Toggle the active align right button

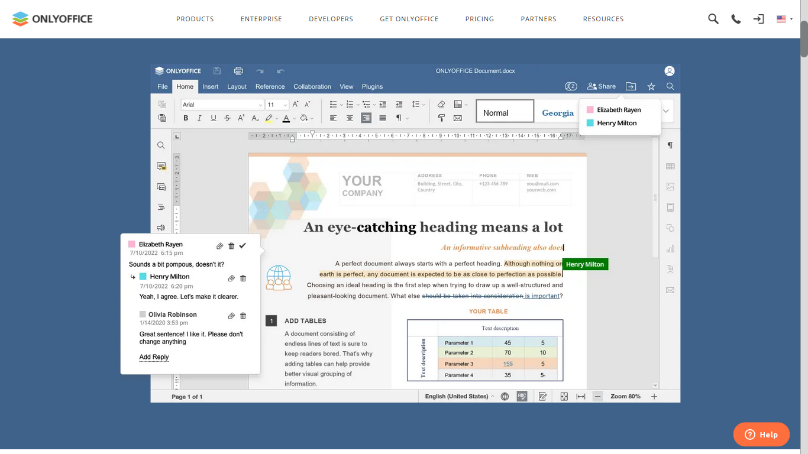click(366, 118)
